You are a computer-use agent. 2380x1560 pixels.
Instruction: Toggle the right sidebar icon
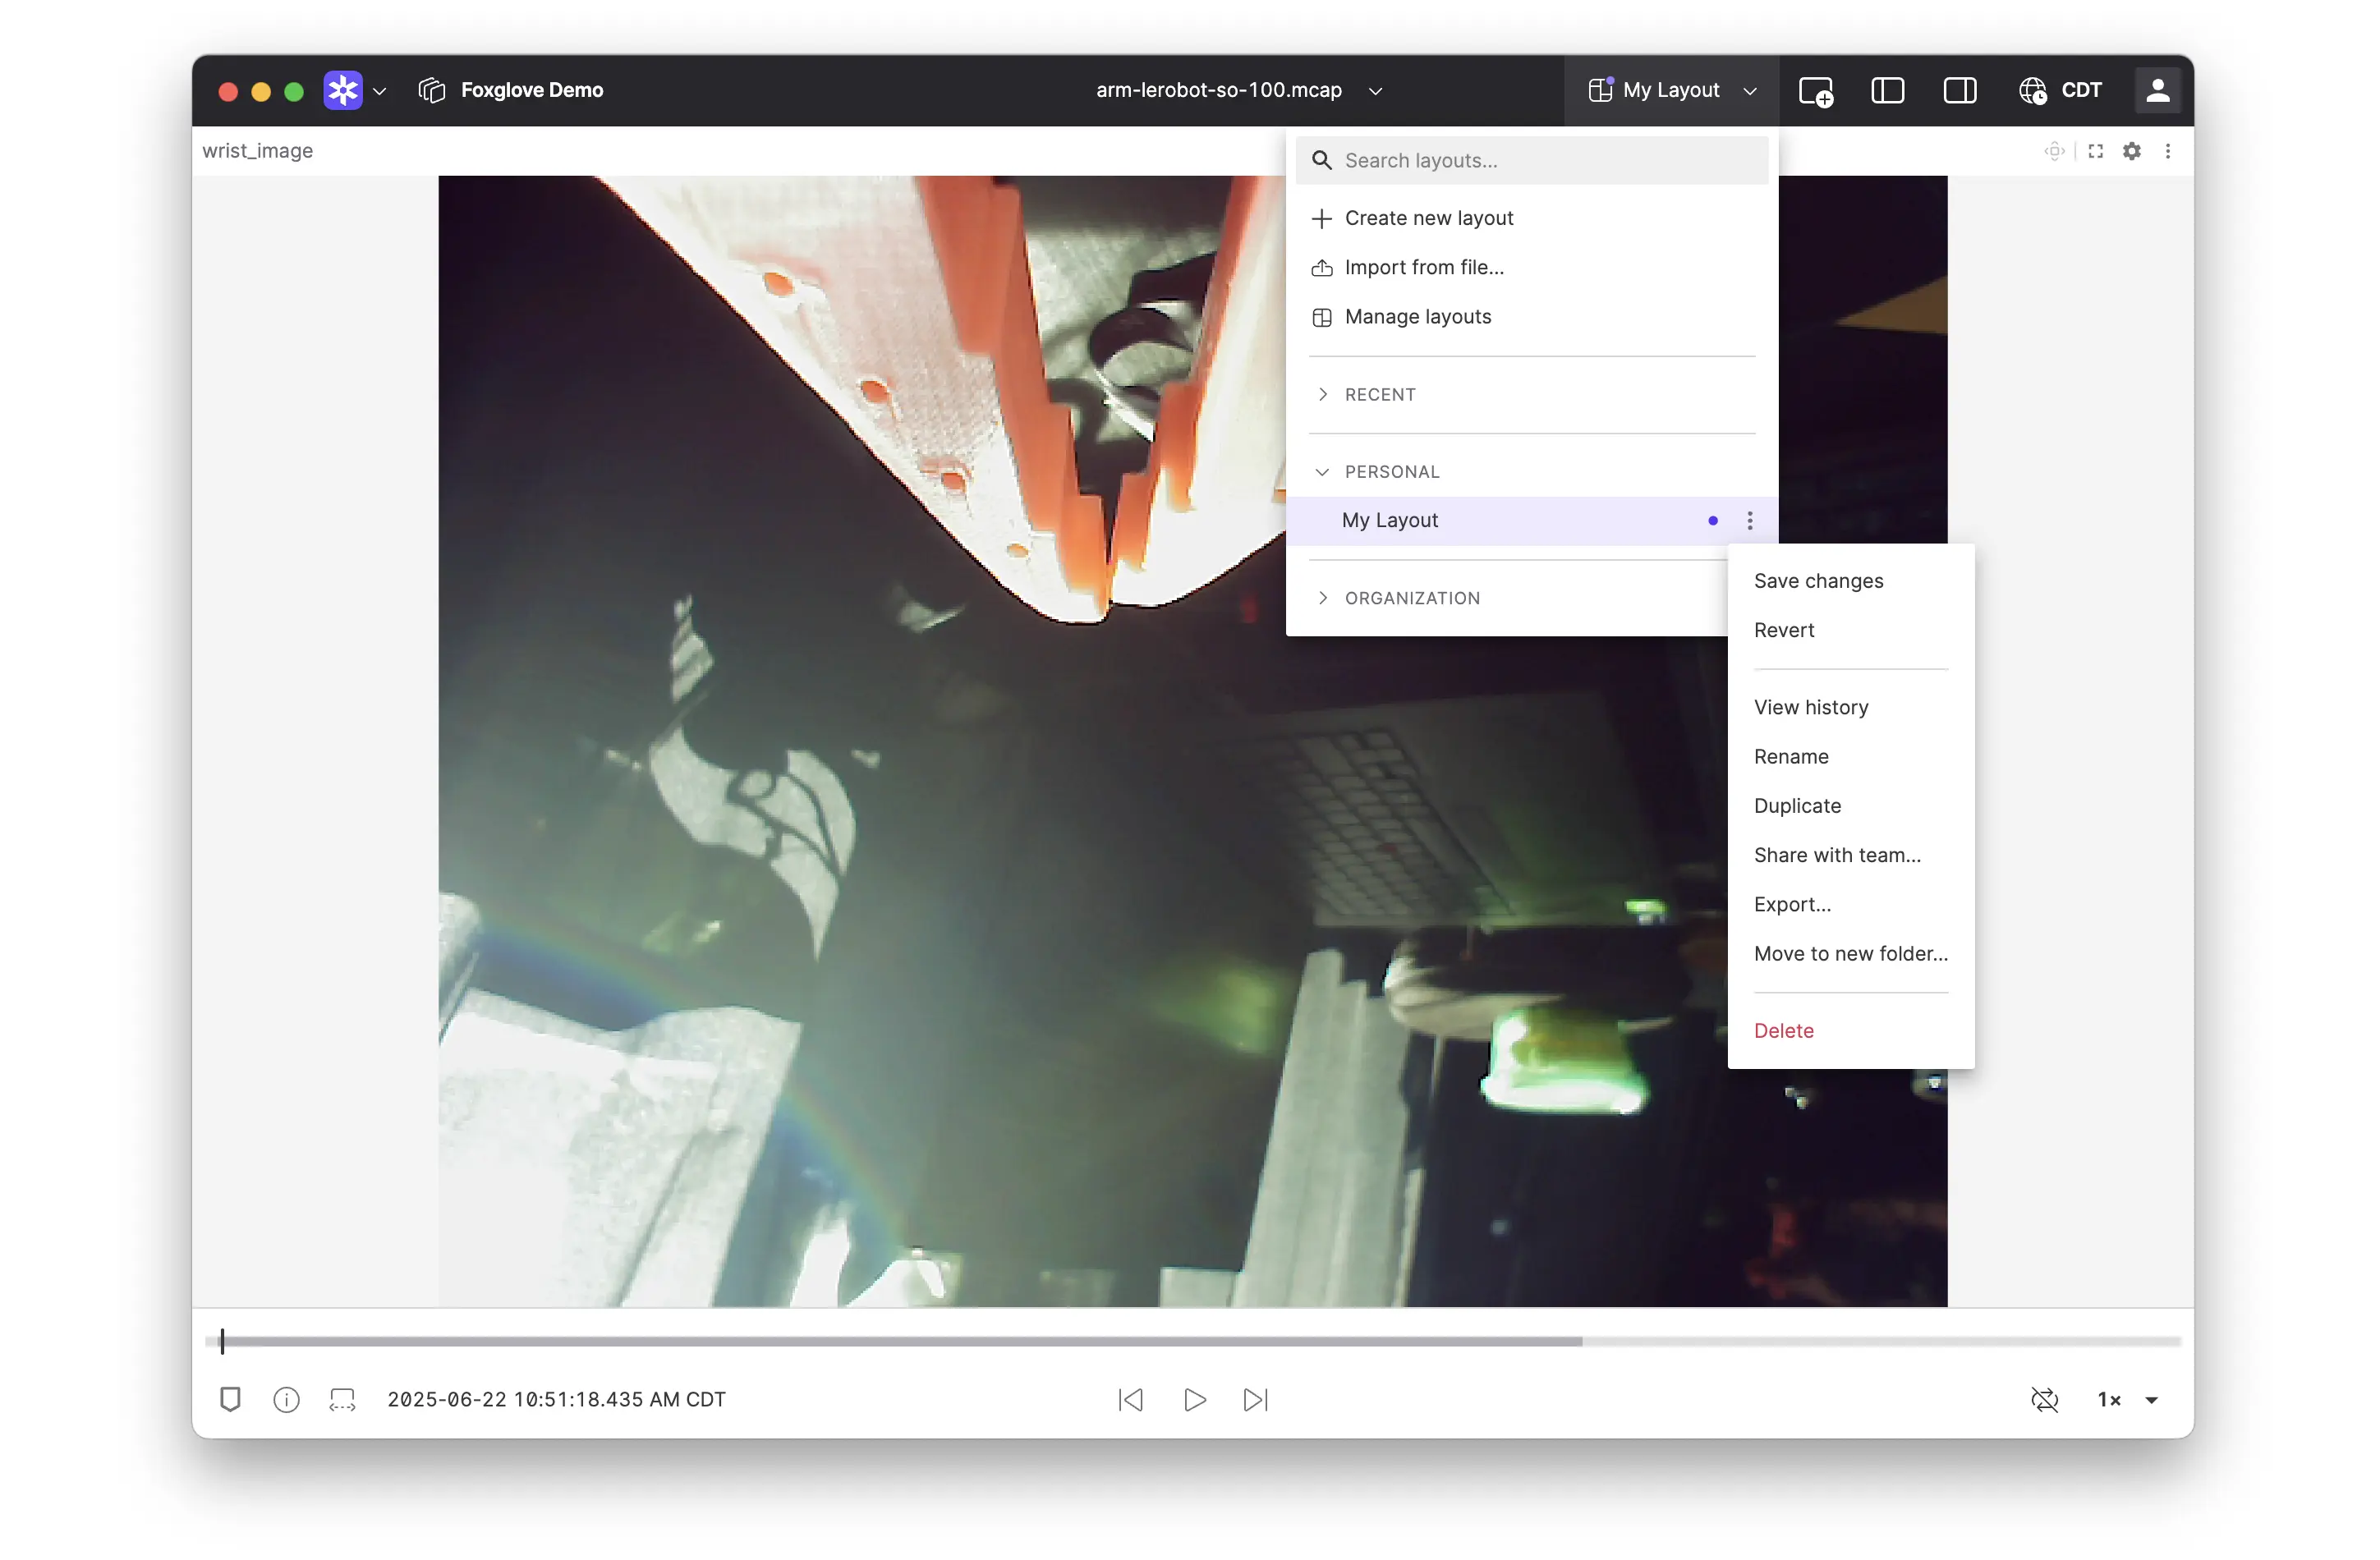point(1959,91)
